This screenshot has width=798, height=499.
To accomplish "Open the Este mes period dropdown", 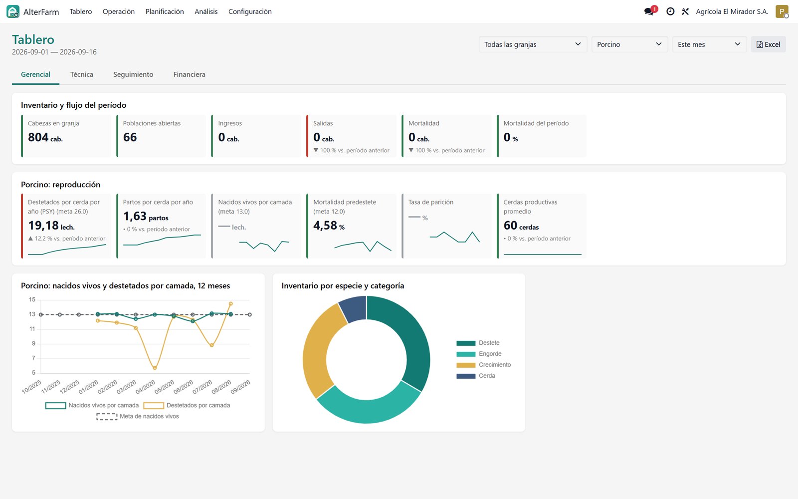I will tap(709, 44).
